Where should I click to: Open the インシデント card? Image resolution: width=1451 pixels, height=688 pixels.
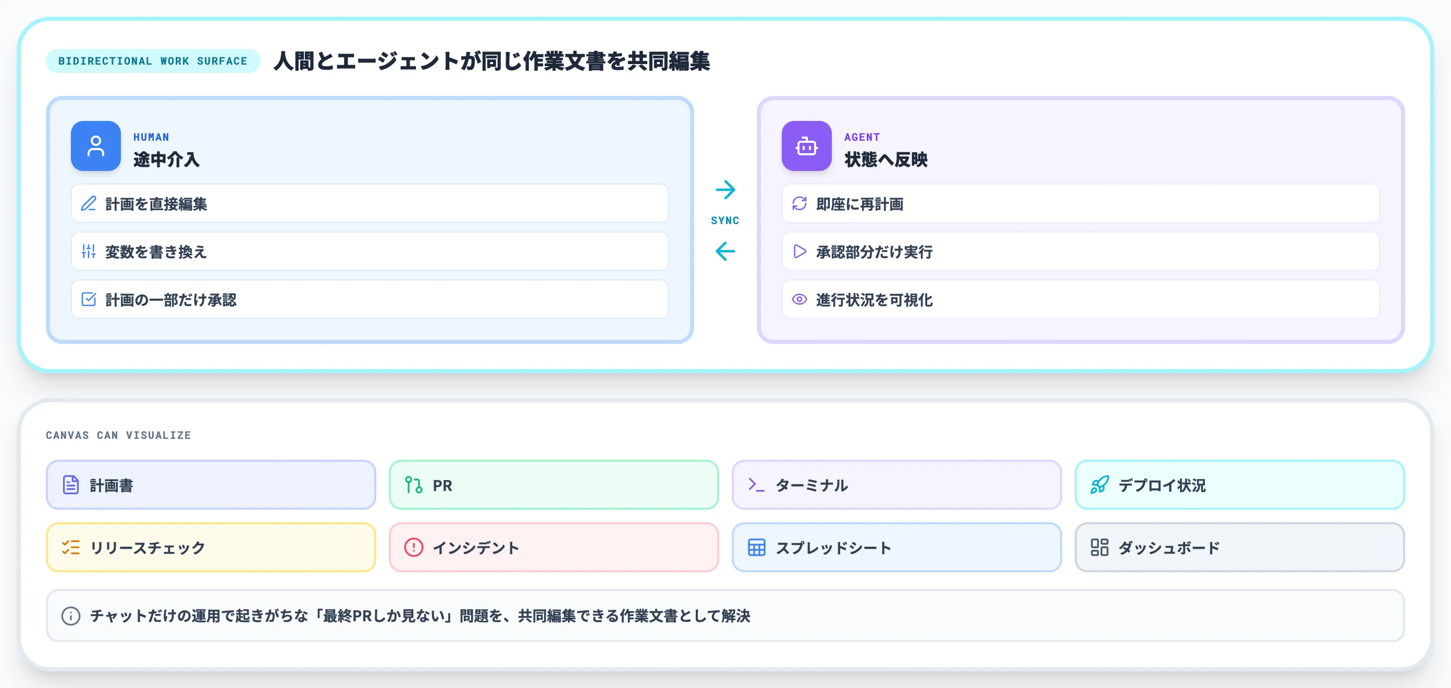(x=554, y=548)
